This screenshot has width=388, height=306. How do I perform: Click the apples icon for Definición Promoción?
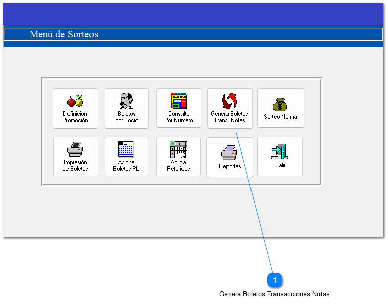[75, 101]
